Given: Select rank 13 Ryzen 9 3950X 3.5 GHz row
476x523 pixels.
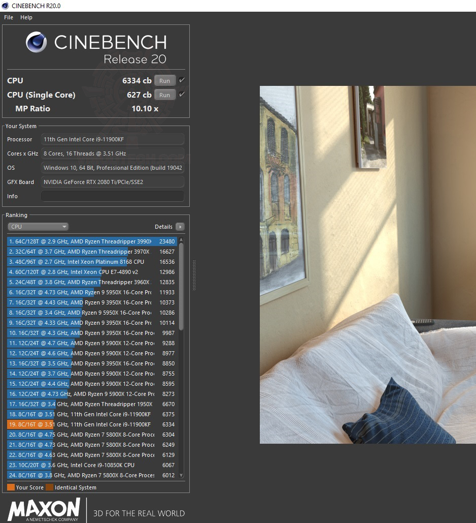Looking at the screenshot, I should (92, 363).
